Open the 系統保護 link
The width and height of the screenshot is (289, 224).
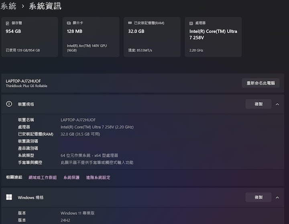click(71, 178)
